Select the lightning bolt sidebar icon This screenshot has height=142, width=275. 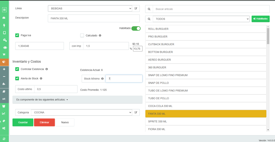[x=4, y=25]
